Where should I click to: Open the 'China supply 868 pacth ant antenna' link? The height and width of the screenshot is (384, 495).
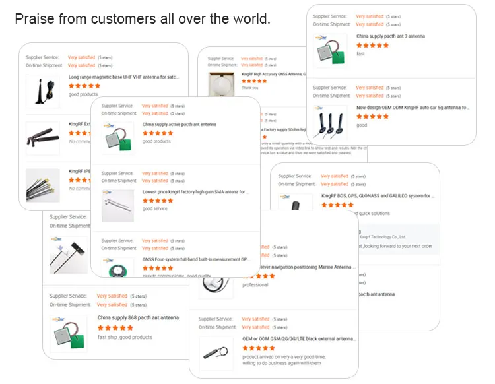(138, 318)
